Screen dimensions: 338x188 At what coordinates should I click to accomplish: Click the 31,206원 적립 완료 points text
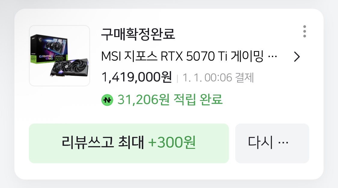(x=170, y=100)
